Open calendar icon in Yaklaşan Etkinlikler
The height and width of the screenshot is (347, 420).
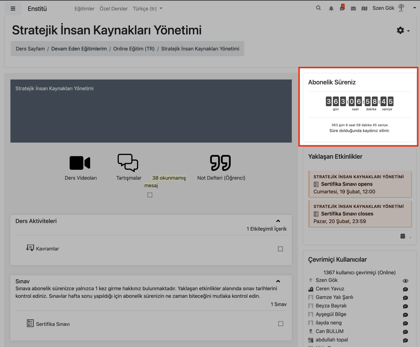click(403, 236)
